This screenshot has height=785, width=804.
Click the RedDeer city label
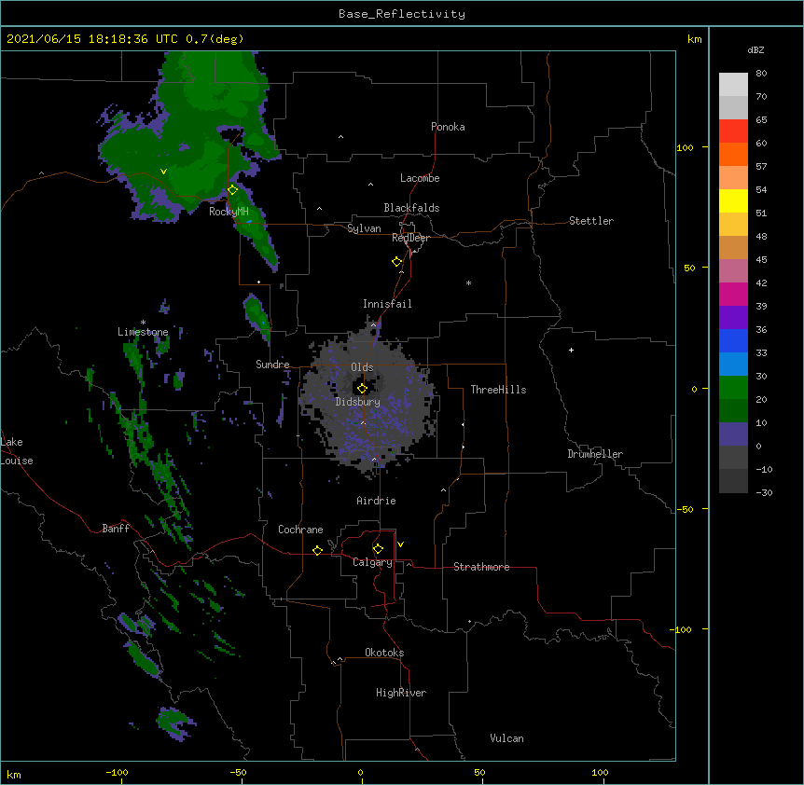(x=410, y=238)
